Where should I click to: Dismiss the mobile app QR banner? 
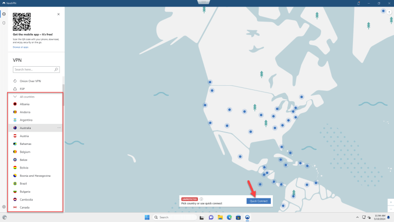point(58,14)
